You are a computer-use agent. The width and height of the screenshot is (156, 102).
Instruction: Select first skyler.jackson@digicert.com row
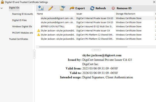click(96, 18)
